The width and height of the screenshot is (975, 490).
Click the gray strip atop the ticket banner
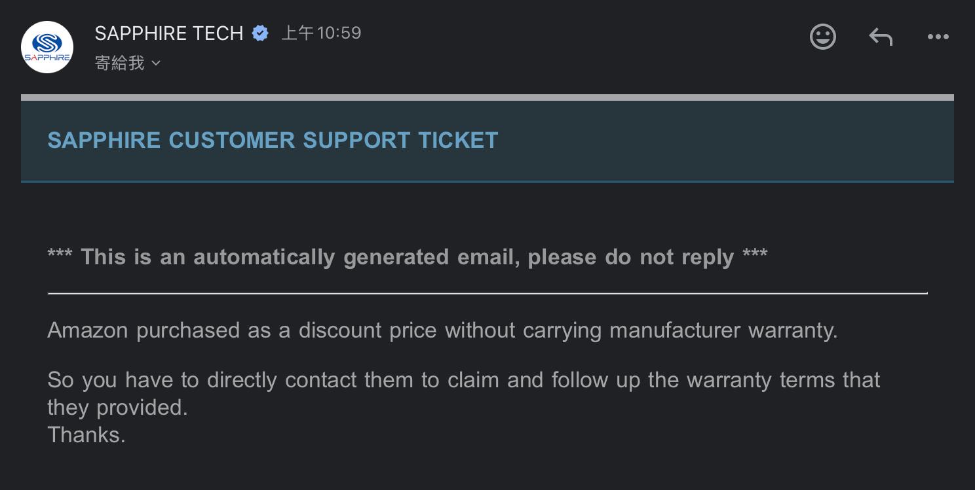coord(487,97)
